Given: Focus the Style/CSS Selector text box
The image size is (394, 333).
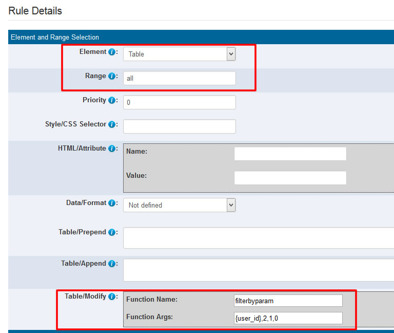Looking at the screenshot, I should [179, 126].
